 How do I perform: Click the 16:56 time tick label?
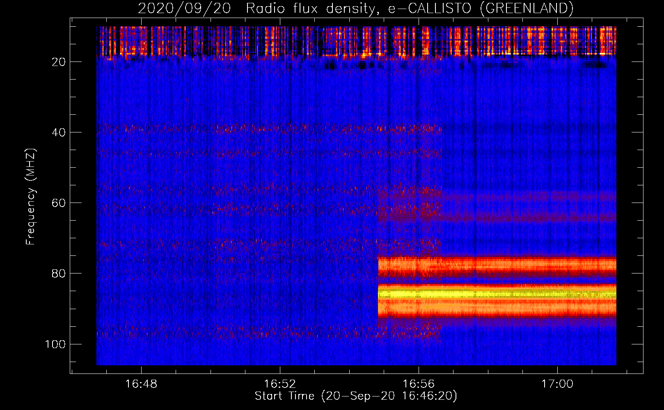(419, 384)
